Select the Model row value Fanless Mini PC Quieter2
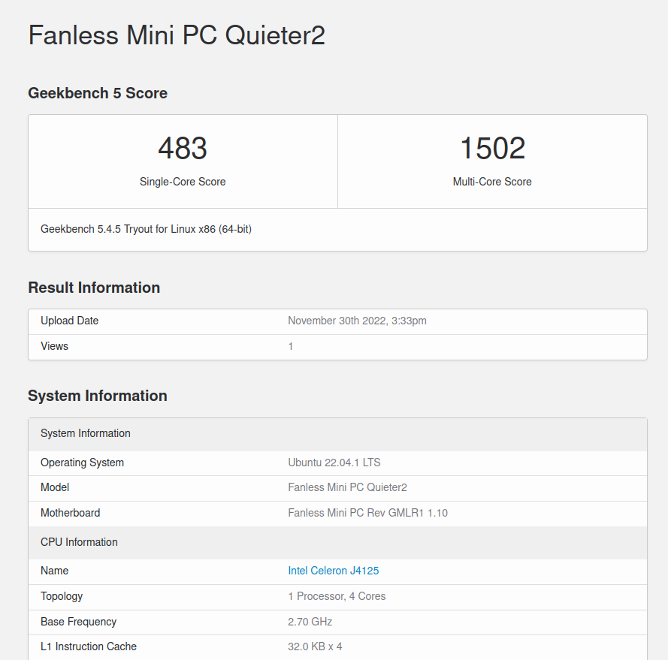The width and height of the screenshot is (668, 660). coord(347,487)
